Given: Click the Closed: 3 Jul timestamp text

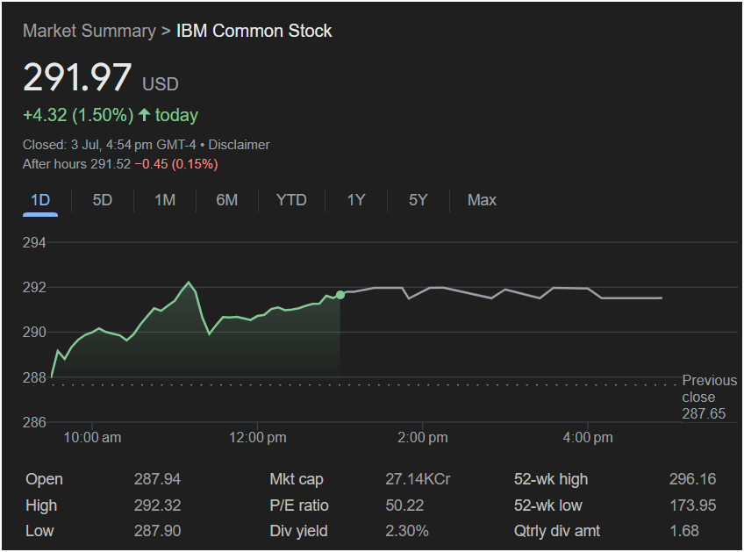Looking at the screenshot, I should [x=109, y=145].
